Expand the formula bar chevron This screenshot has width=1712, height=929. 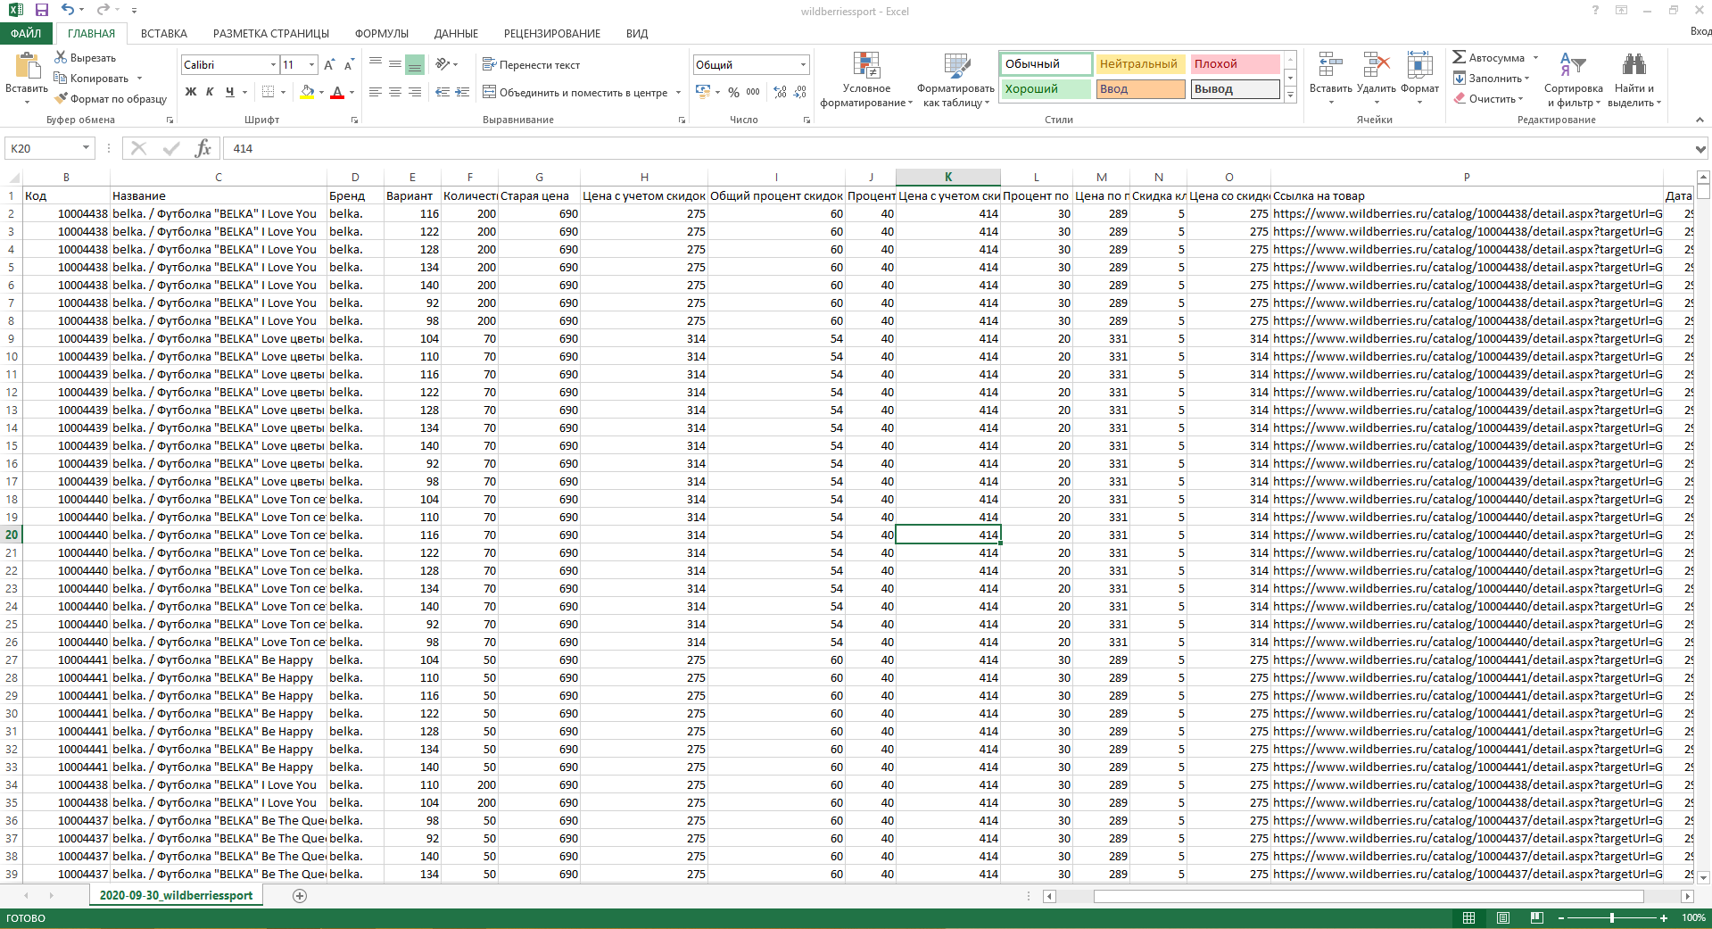[1700, 149]
